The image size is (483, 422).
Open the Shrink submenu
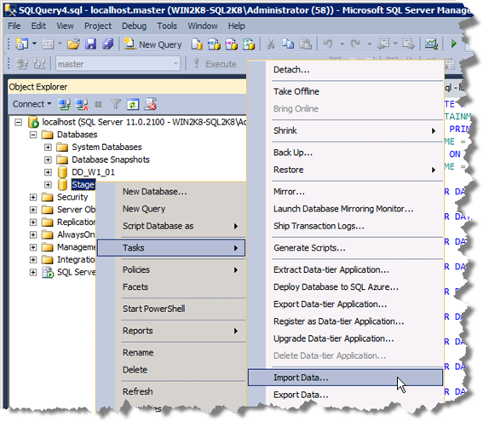(x=345, y=131)
